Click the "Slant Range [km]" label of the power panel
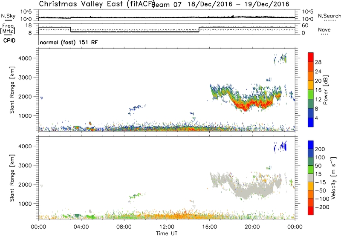341x236 pixels. tap(12, 90)
